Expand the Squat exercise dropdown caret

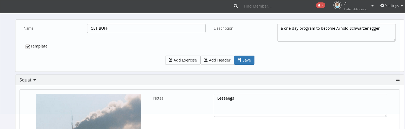[35, 80]
